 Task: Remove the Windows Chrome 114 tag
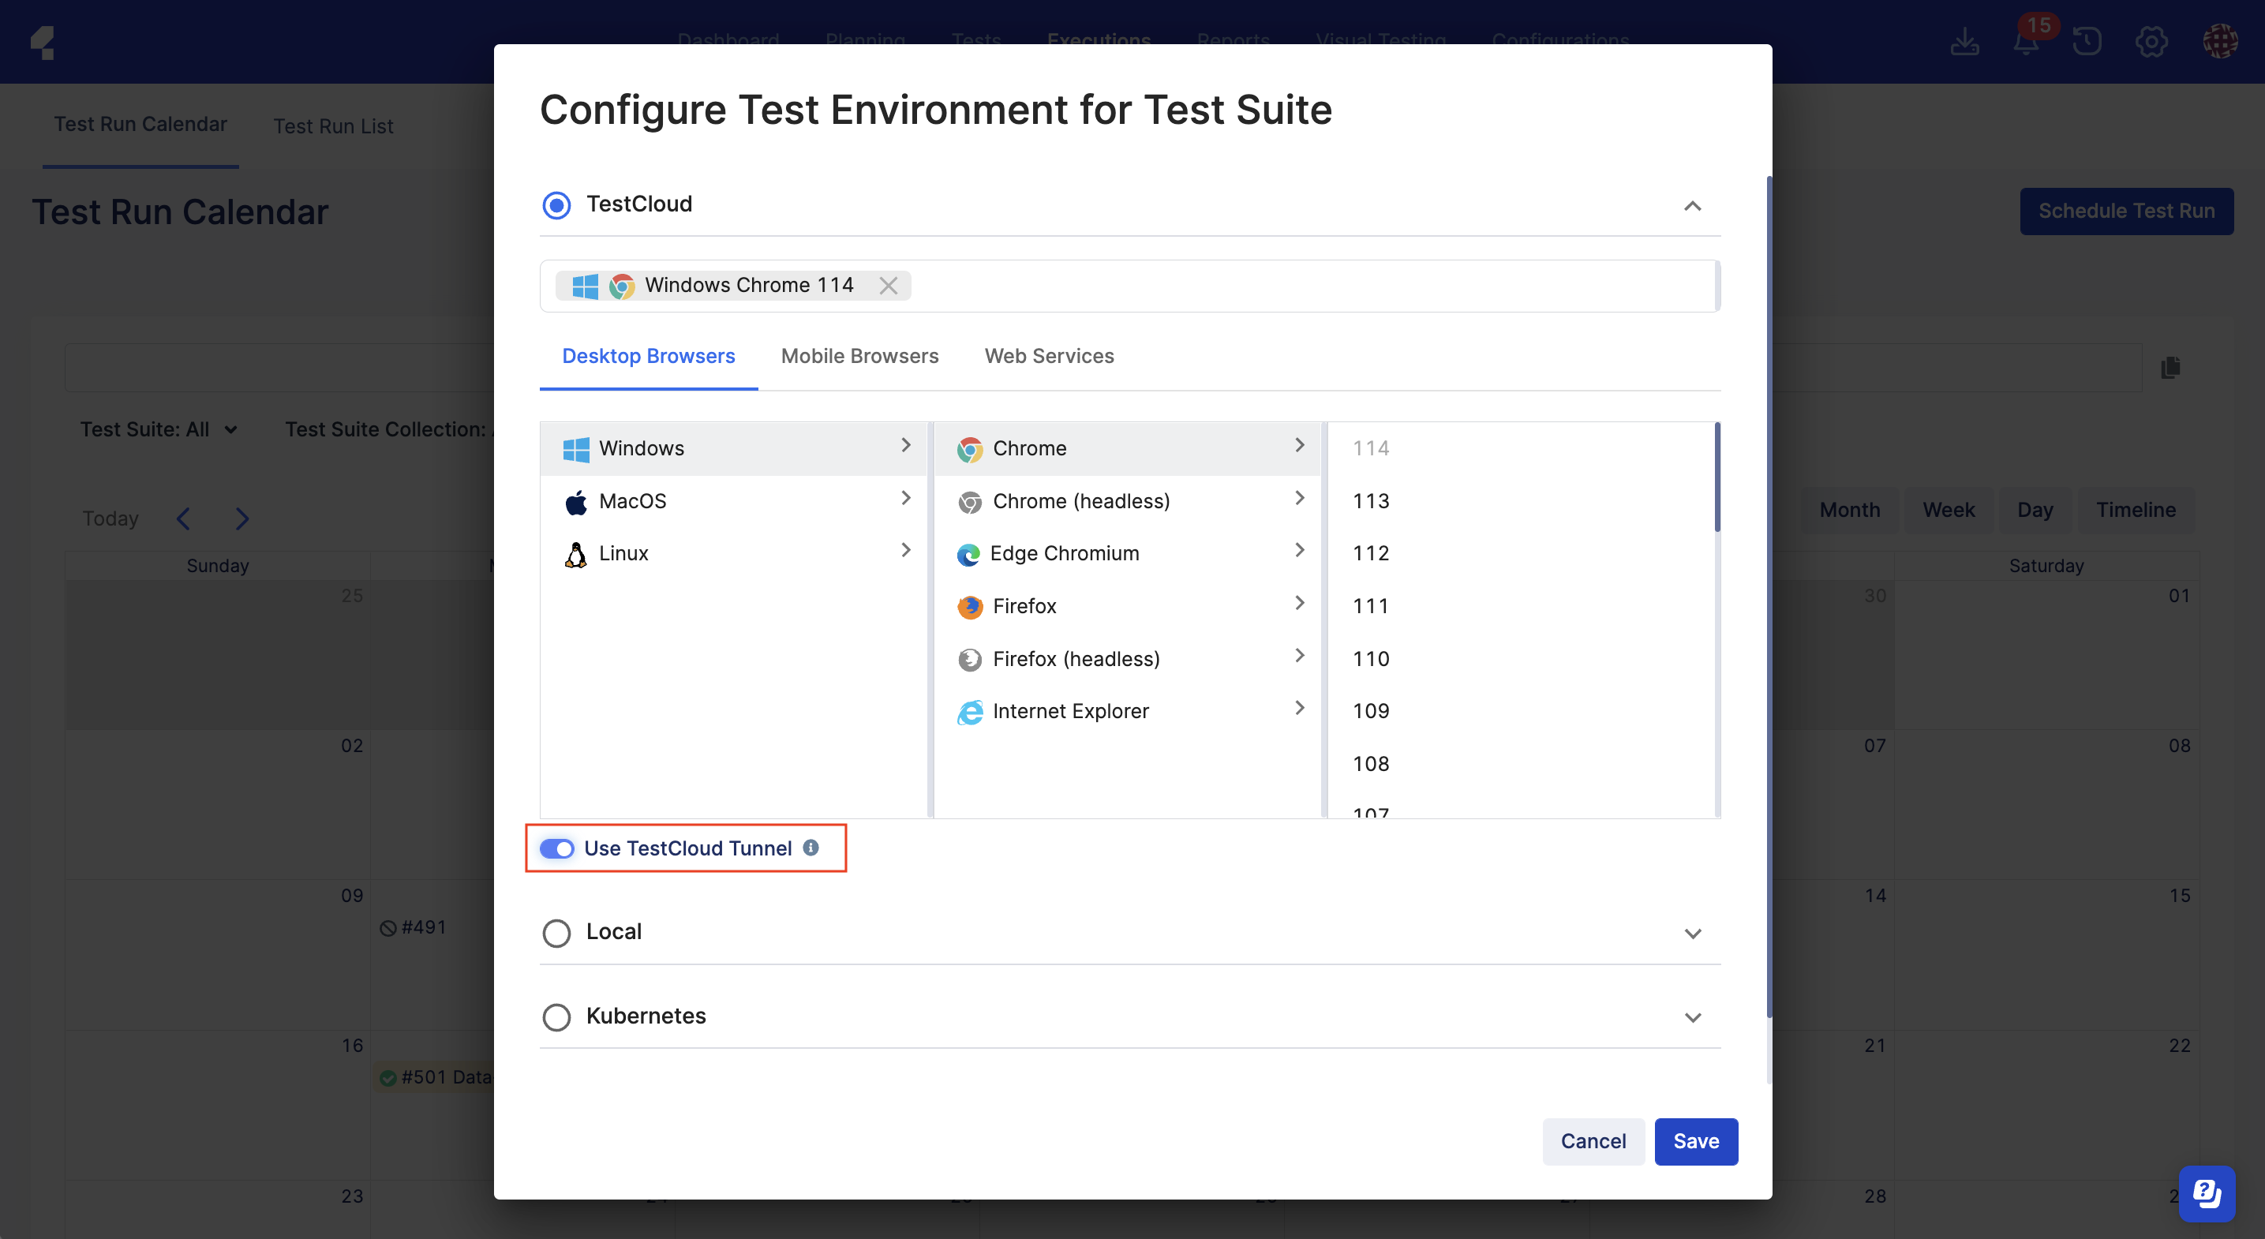tap(888, 286)
